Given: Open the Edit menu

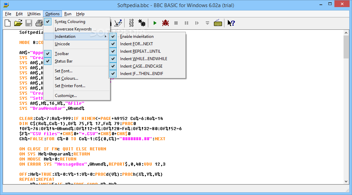Looking at the screenshot, I should point(19,14).
